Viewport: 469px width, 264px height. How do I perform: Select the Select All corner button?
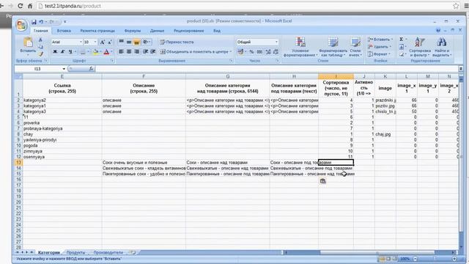tap(18, 76)
